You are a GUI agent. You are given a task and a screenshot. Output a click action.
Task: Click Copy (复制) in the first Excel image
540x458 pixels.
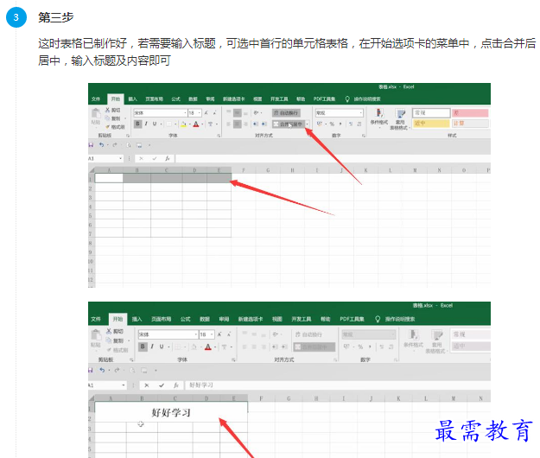[113, 118]
